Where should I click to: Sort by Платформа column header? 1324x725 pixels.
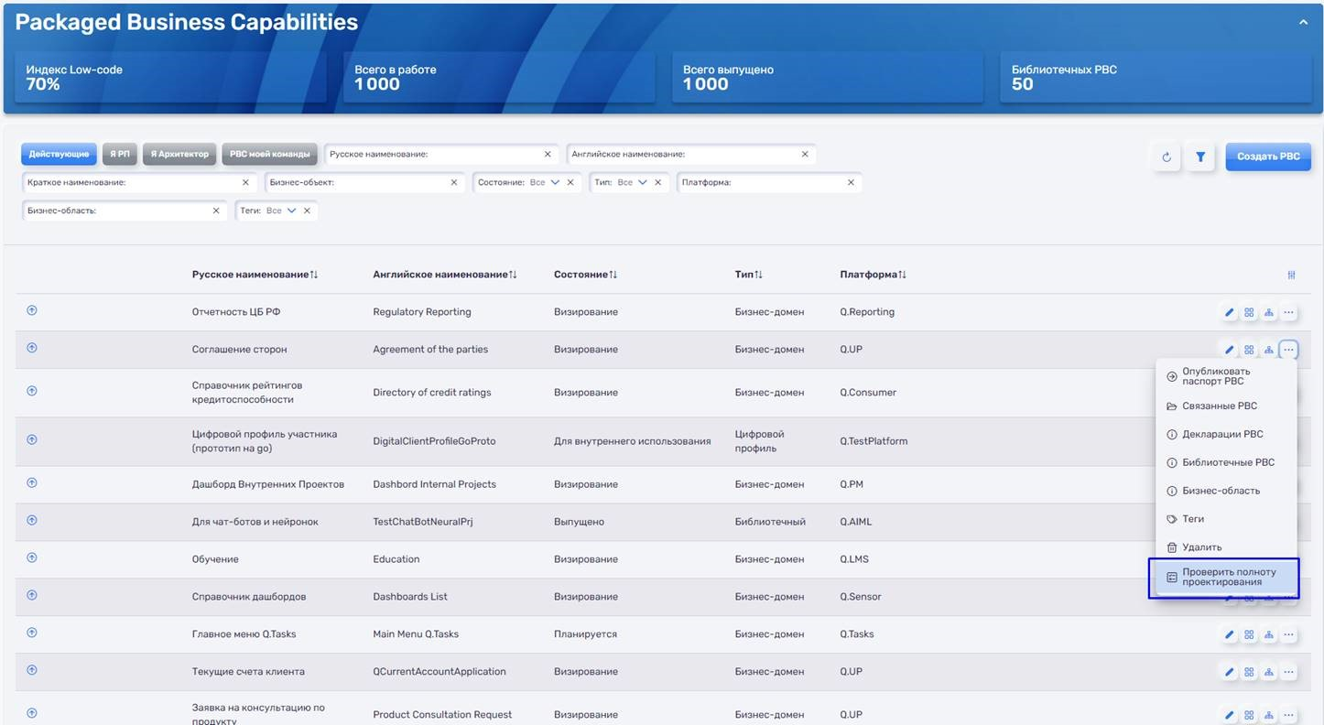point(873,275)
